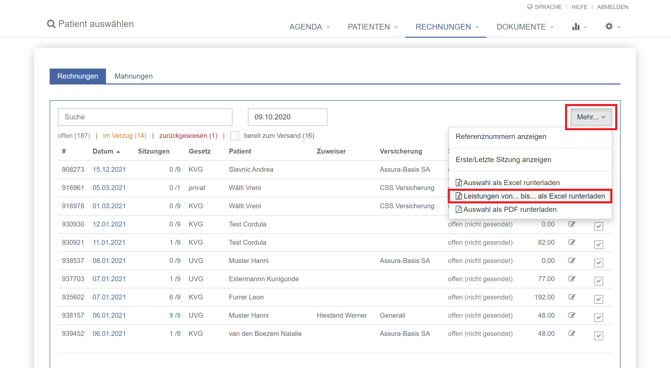Click the date field showing 09.10.2020
The height and width of the screenshot is (368, 671).
pos(288,117)
